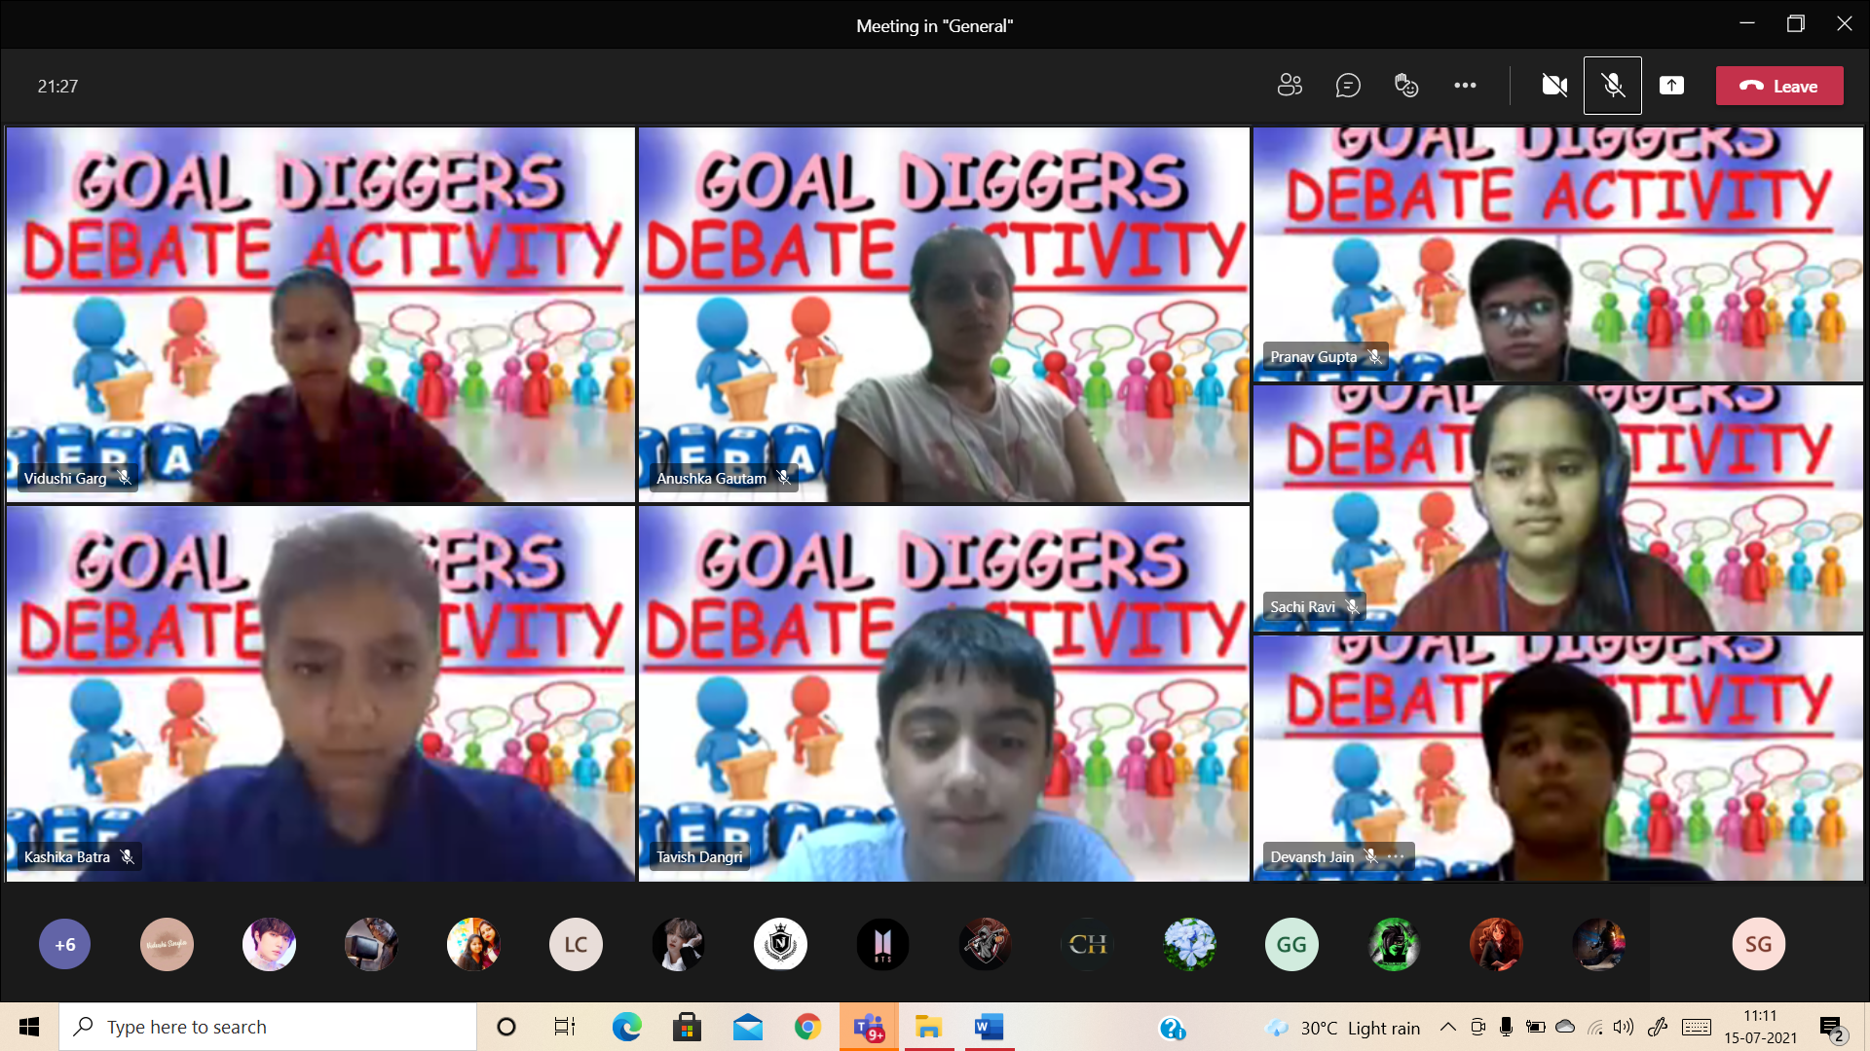Toggle system volume in tray

1623,1027
